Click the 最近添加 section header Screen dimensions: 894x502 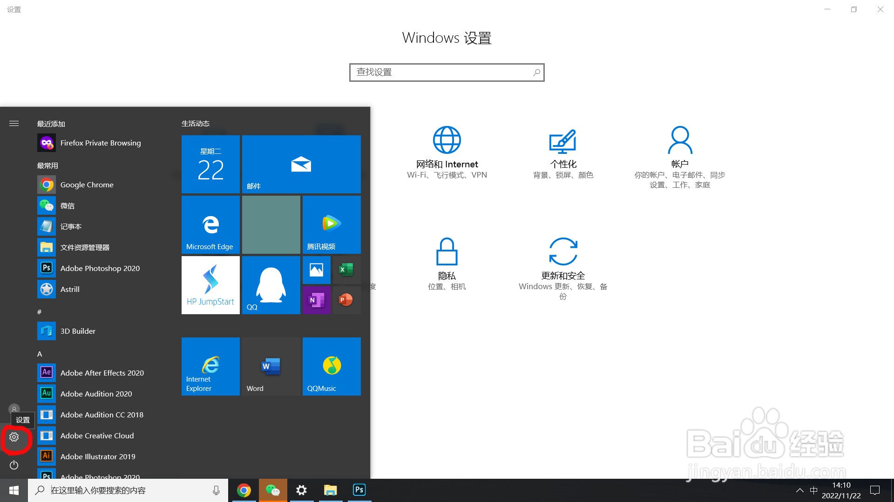pos(51,124)
